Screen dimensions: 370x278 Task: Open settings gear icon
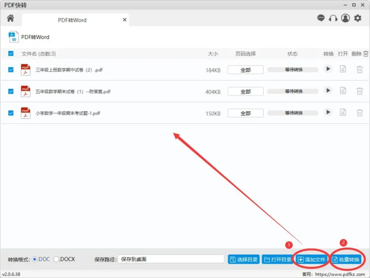(x=358, y=18)
